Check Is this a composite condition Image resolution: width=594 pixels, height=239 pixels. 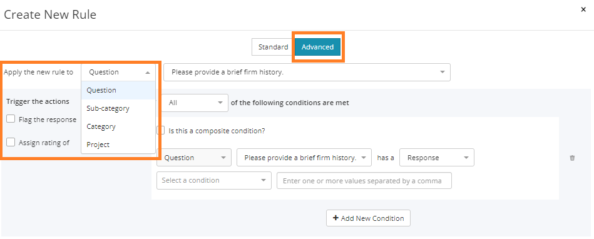coord(161,131)
